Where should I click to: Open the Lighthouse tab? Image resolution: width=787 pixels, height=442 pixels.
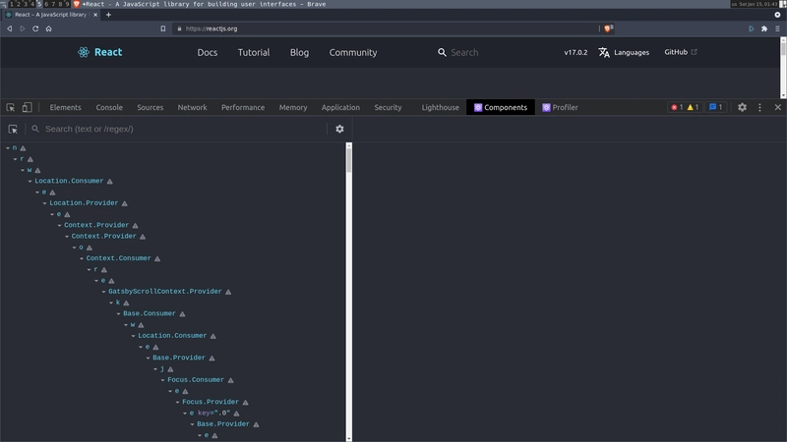click(x=440, y=107)
